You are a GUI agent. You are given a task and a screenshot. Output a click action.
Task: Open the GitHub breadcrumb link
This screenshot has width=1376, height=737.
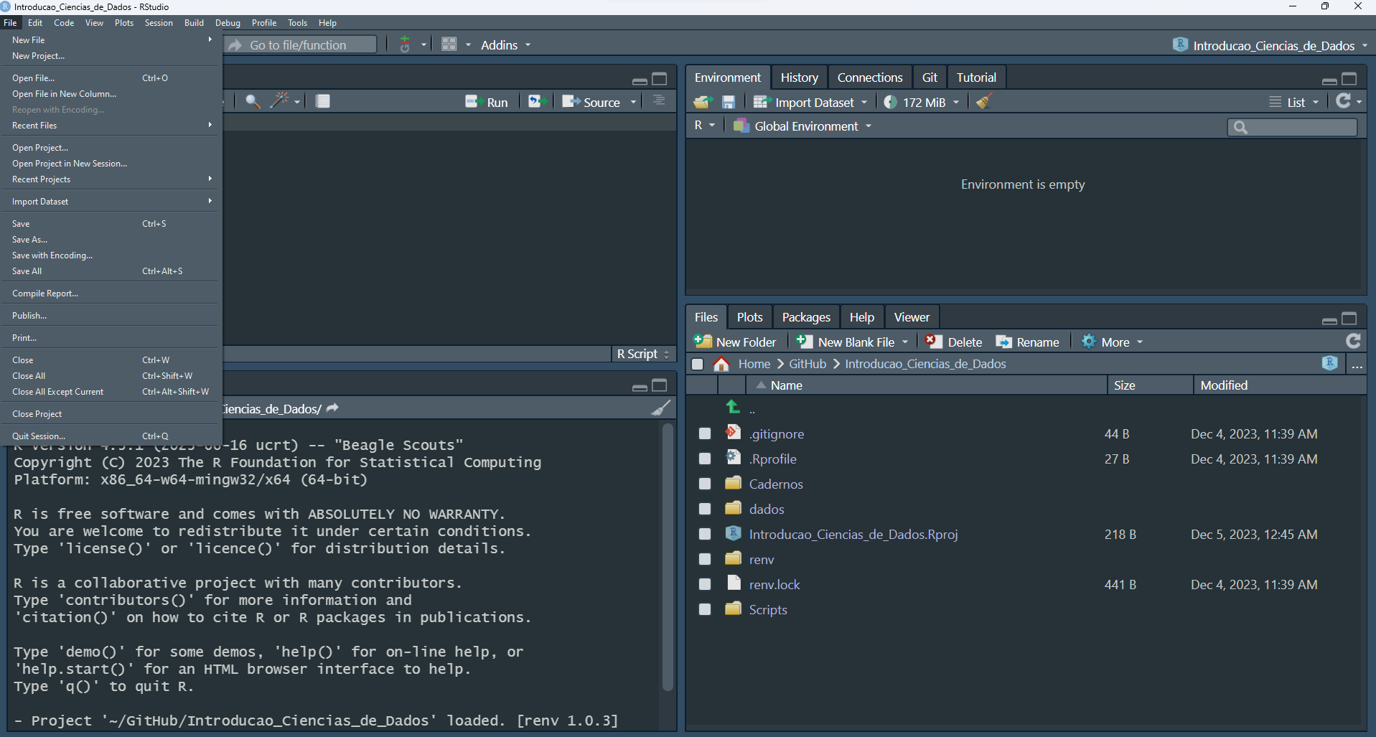[x=808, y=364]
